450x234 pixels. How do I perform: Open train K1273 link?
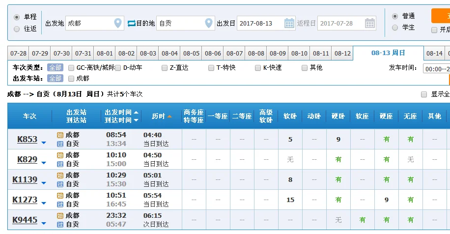(25, 200)
